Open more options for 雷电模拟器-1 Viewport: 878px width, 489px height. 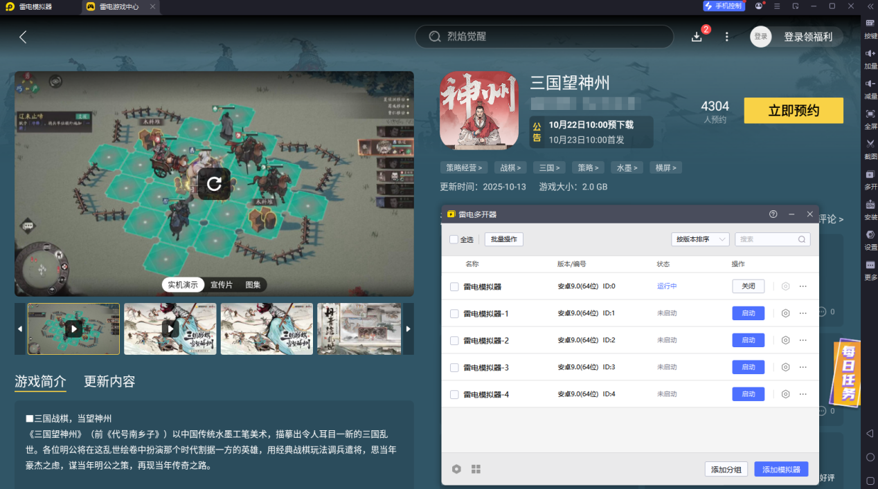coord(803,313)
